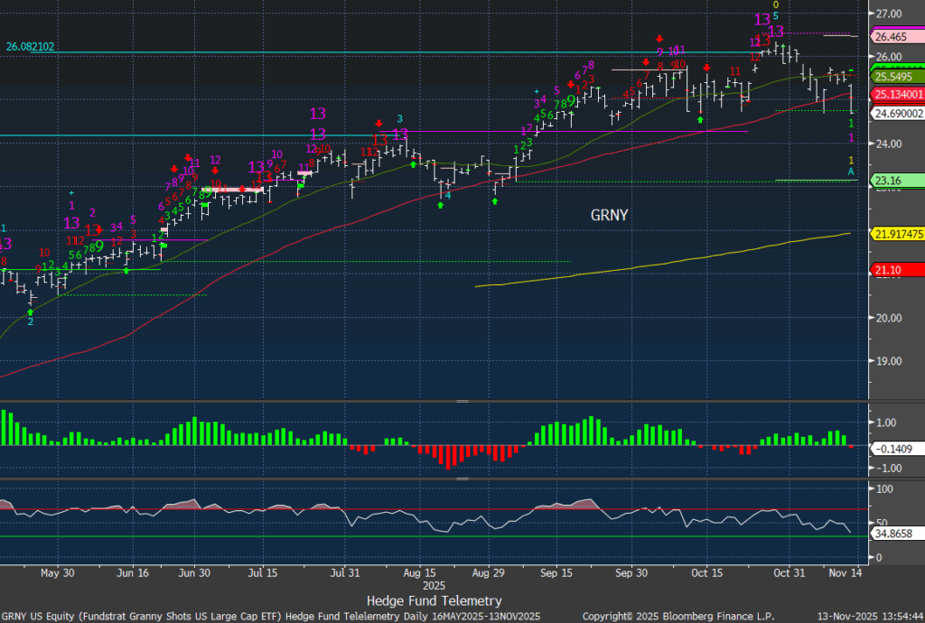
Task: Click the -0.1409 histogram value label
Action: 892,448
